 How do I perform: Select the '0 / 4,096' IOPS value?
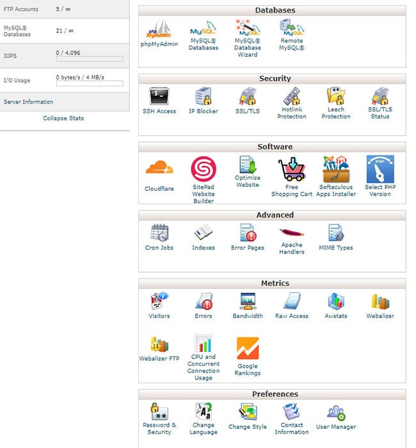68,53
